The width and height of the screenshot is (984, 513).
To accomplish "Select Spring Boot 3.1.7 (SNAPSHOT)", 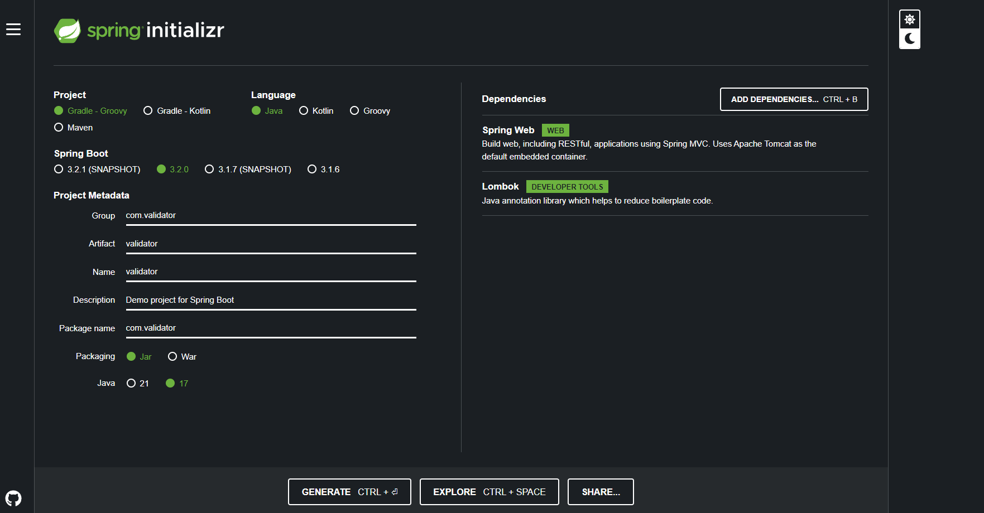I will coord(248,170).
